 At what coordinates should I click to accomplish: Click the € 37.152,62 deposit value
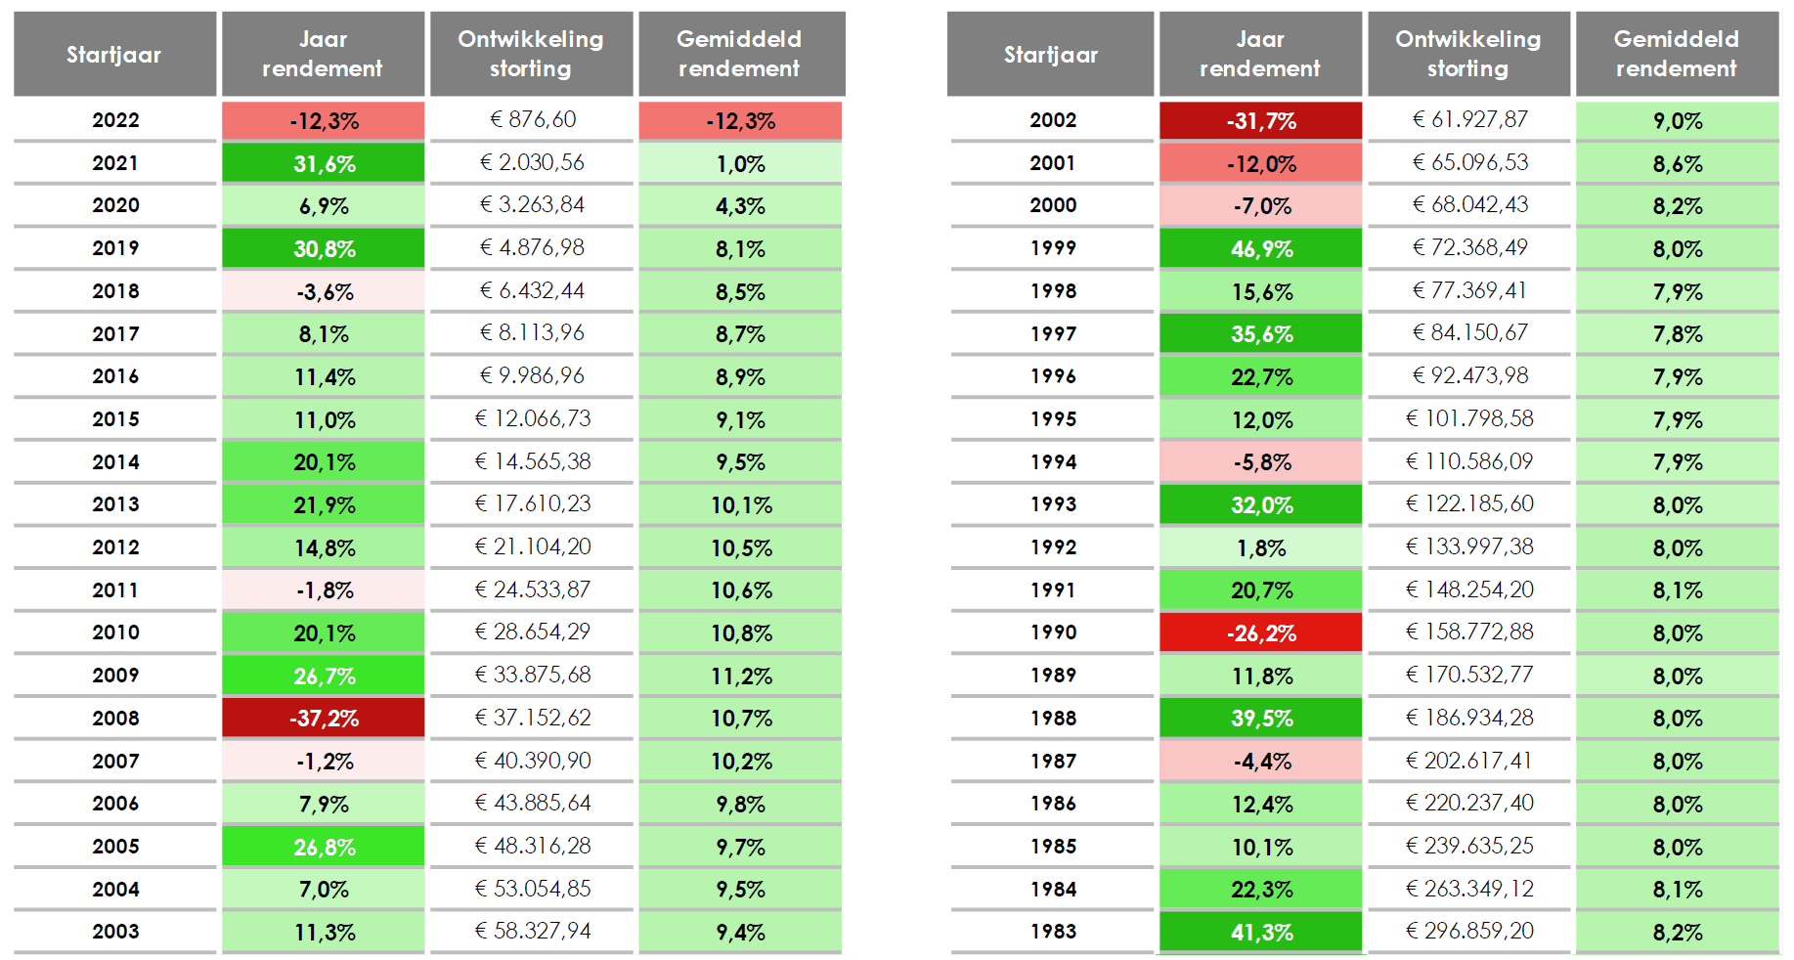click(532, 719)
